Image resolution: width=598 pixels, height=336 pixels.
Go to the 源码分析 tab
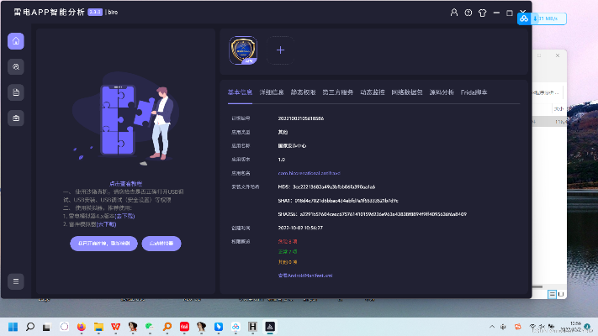441,92
